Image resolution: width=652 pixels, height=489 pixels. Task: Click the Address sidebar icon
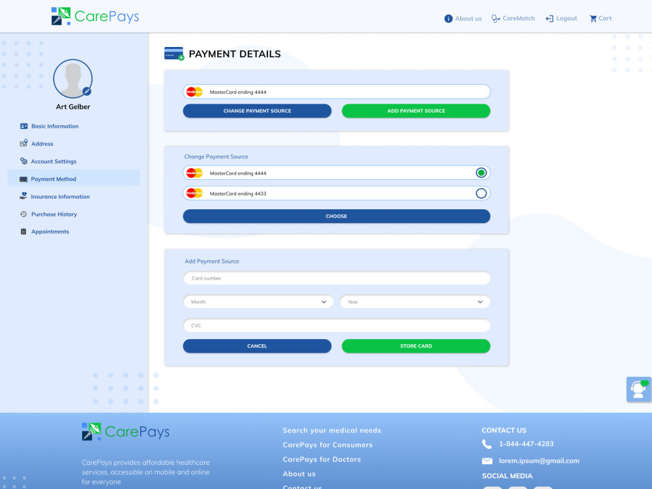[22, 143]
